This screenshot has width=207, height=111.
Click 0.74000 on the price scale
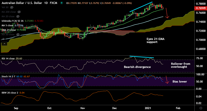[201, 22]
